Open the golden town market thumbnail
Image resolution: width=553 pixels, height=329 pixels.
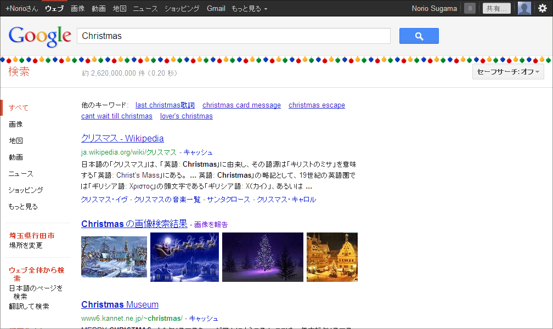click(x=332, y=257)
